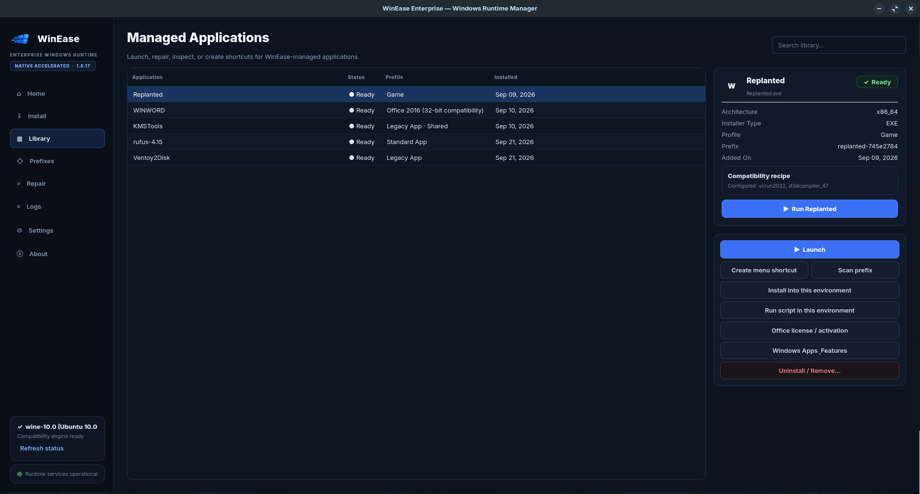Click the green runtime services status dot
The image size is (920, 494).
point(20,474)
